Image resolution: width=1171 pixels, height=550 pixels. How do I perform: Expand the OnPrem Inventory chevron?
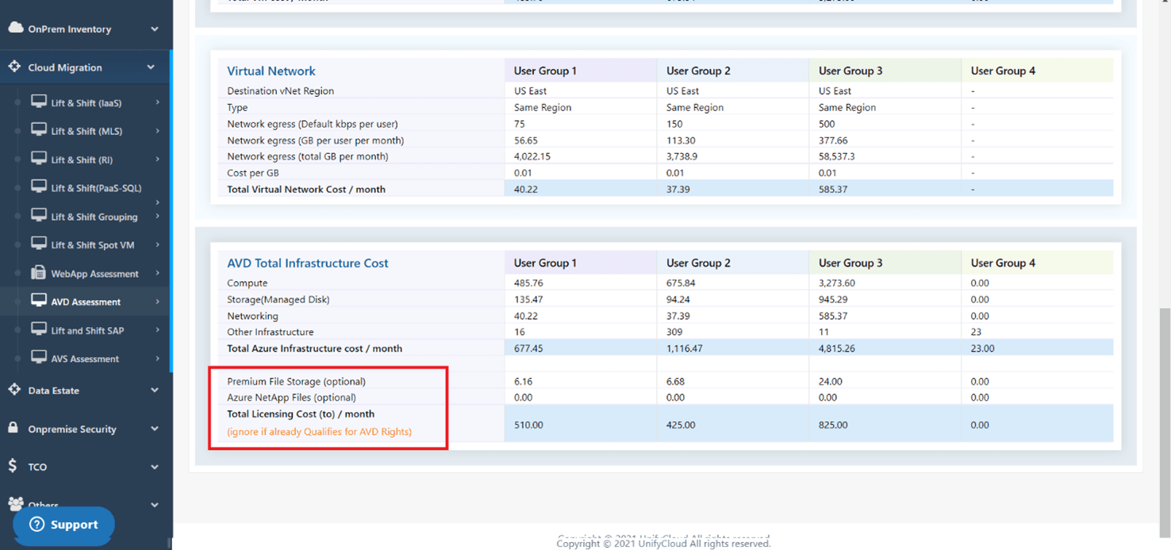155,29
